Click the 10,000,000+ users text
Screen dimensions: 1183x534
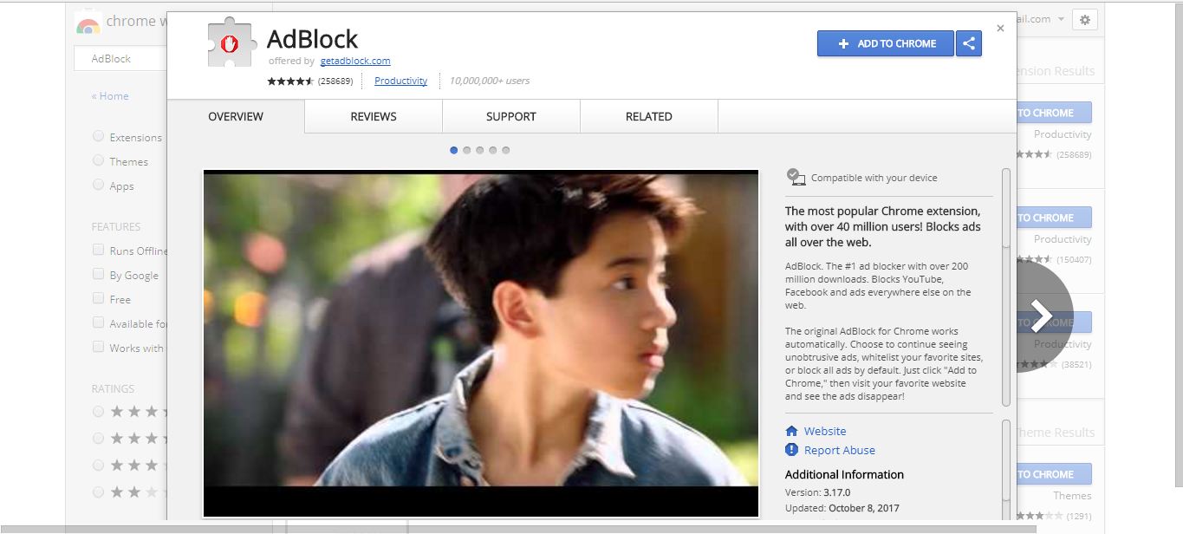click(490, 81)
